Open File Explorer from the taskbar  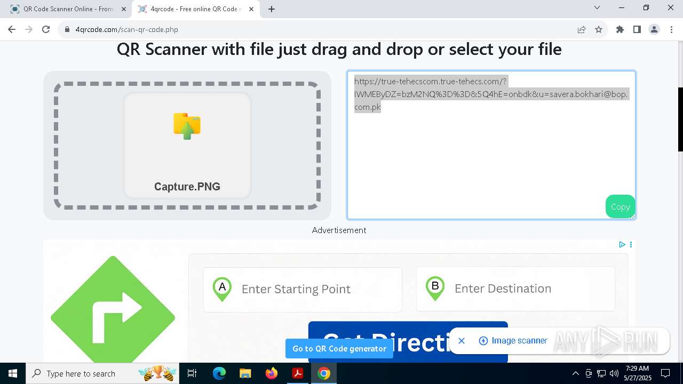[x=245, y=373]
